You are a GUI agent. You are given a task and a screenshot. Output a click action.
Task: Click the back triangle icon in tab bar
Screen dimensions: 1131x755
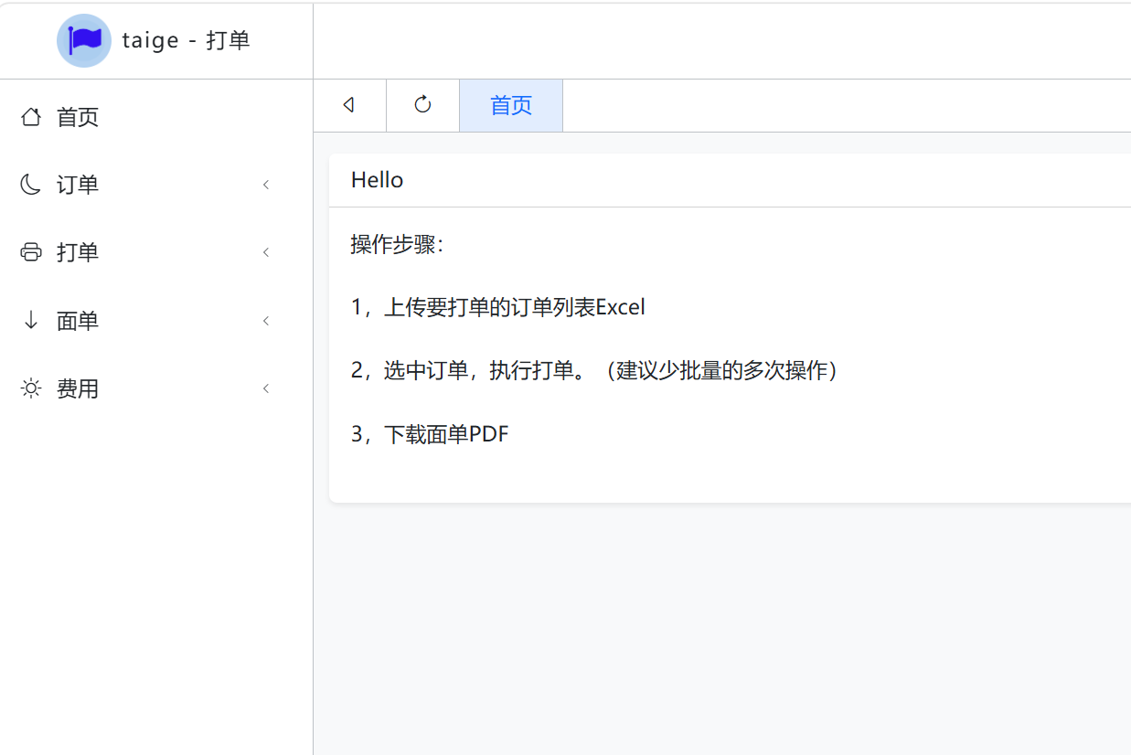[x=348, y=105]
